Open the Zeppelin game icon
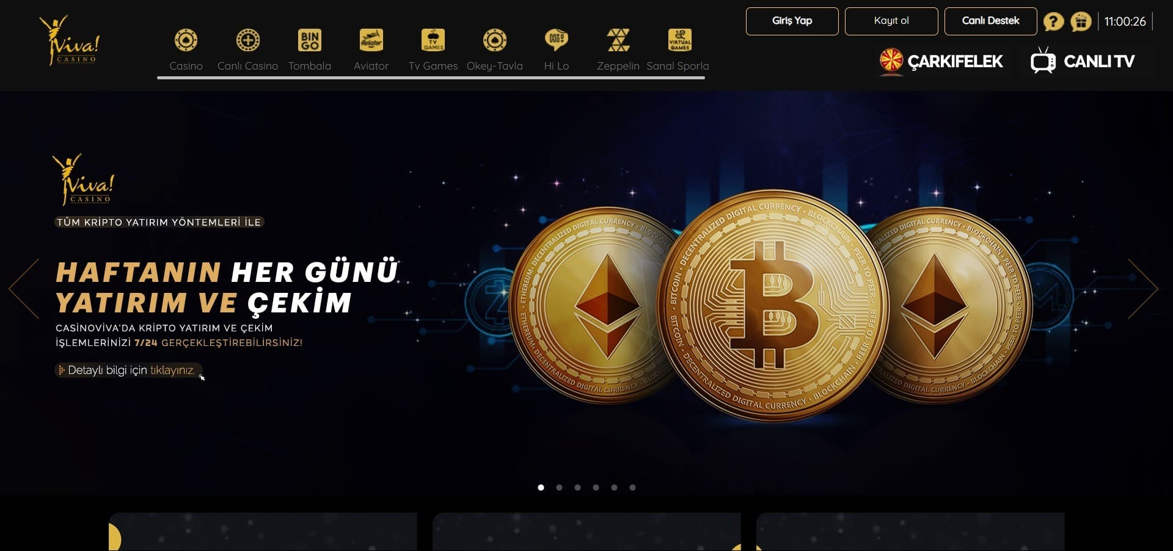This screenshot has height=551, width=1173. [x=618, y=40]
